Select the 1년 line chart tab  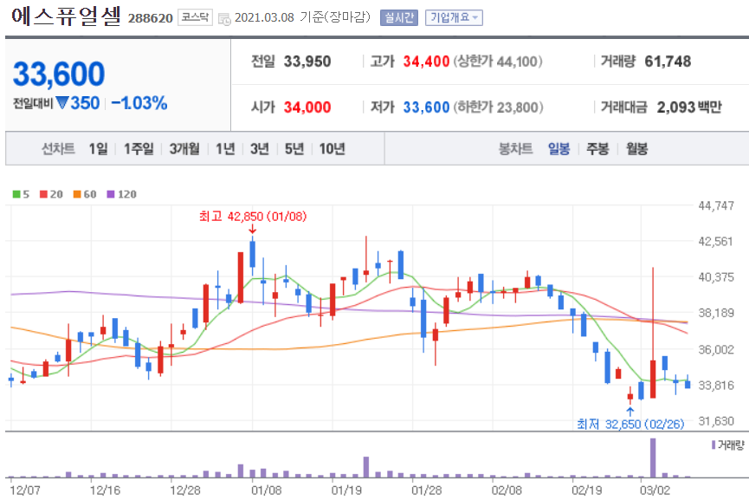pos(225,149)
